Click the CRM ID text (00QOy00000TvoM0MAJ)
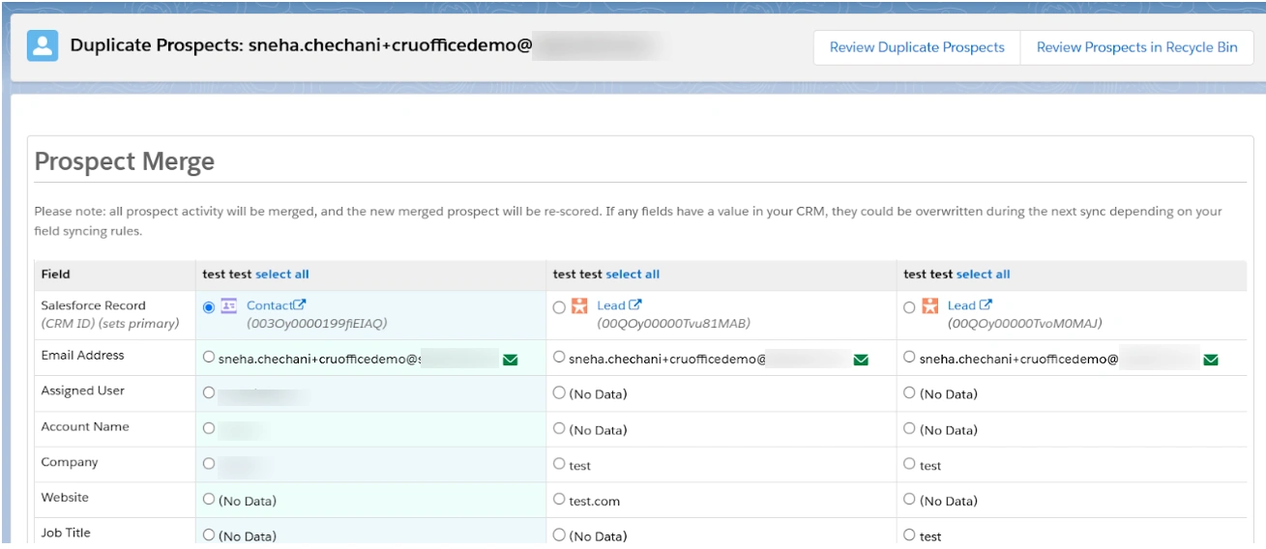 (1024, 324)
